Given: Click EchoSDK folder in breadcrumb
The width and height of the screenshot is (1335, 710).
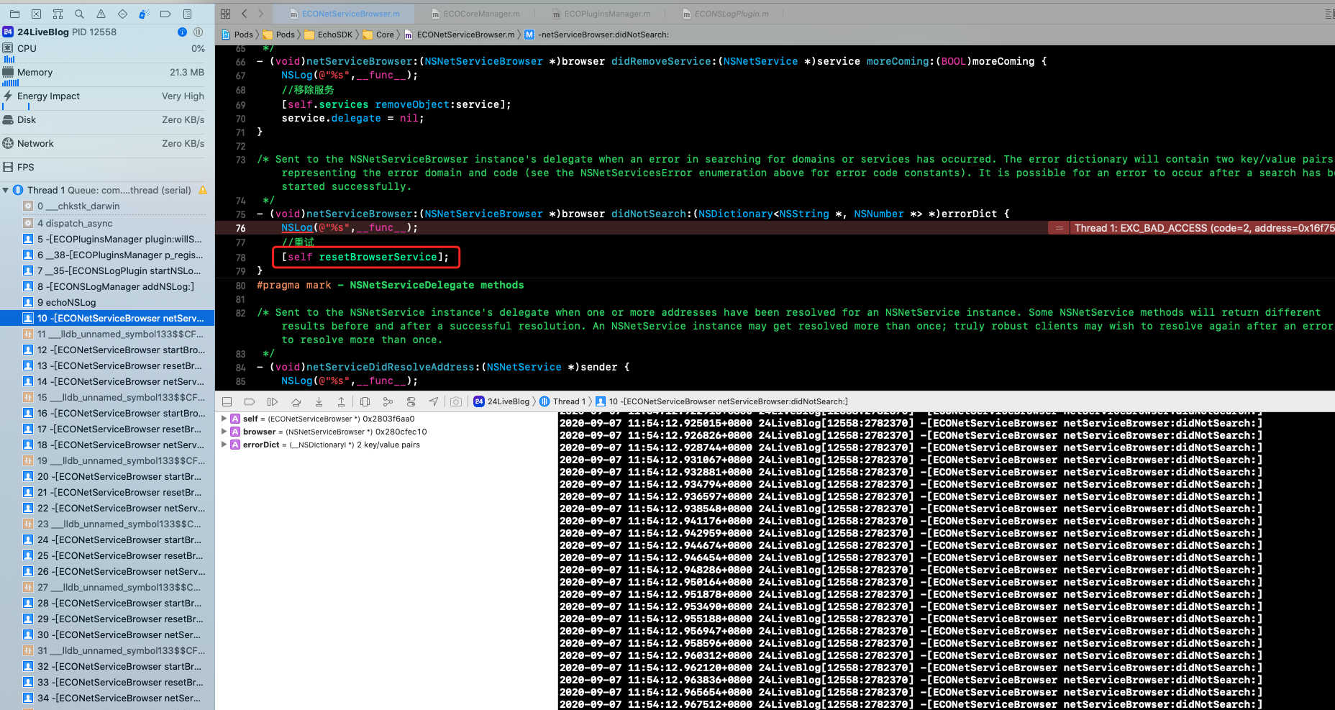Looking at the screenshot, I should point(329,35).
